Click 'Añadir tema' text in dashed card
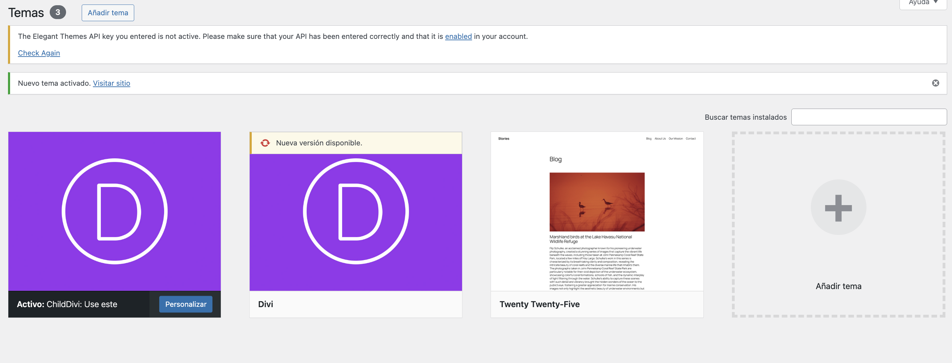Screen dimensions: 952x363 tap(838, 286)
